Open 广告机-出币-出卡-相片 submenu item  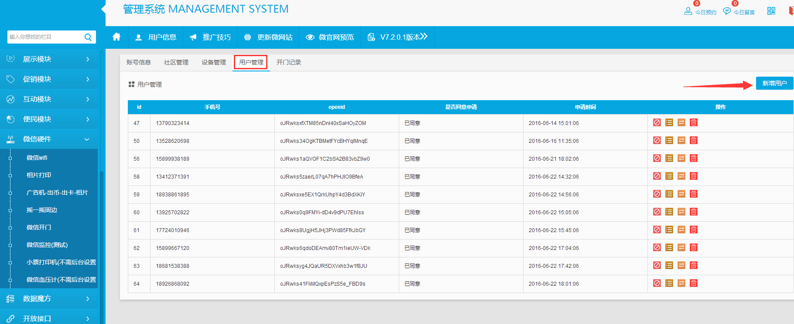(x=57, y=192)
